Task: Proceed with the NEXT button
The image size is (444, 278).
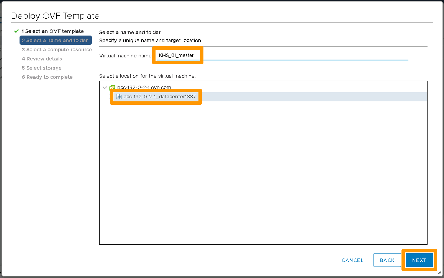Action: (x=419, y=260)
